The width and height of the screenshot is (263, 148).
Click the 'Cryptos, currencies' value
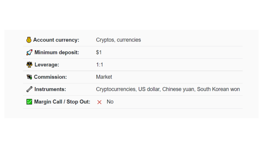point(118,40)
